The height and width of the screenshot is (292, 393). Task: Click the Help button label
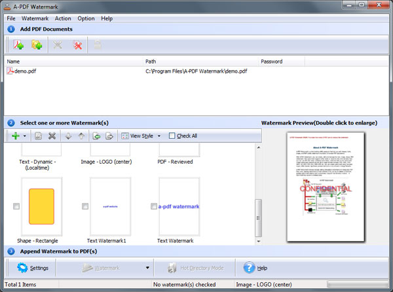click(x=262, y=268)
